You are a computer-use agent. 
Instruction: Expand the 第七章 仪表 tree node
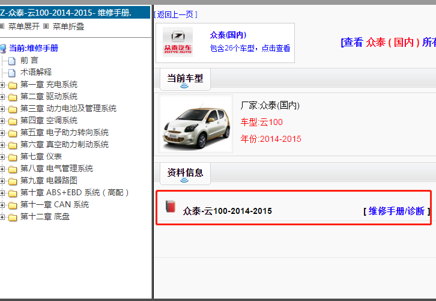coord(2,157)
